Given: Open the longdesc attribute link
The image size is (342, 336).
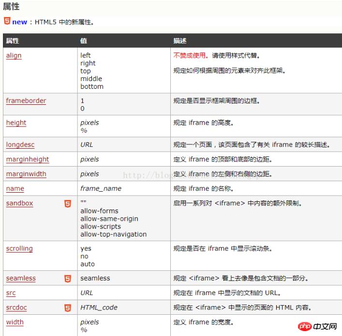Looking at the screenshot, I should click(x=20, y=145).
